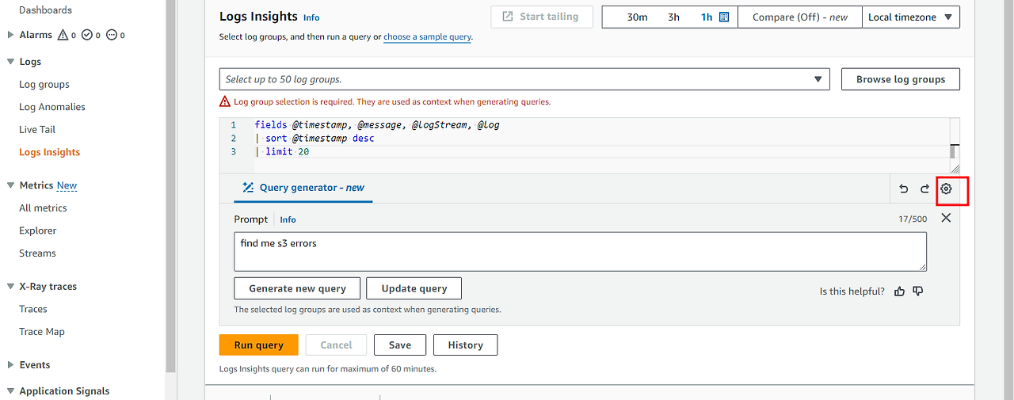
Task: Toggle Compare (Off) option
Action: coord(799,17)
